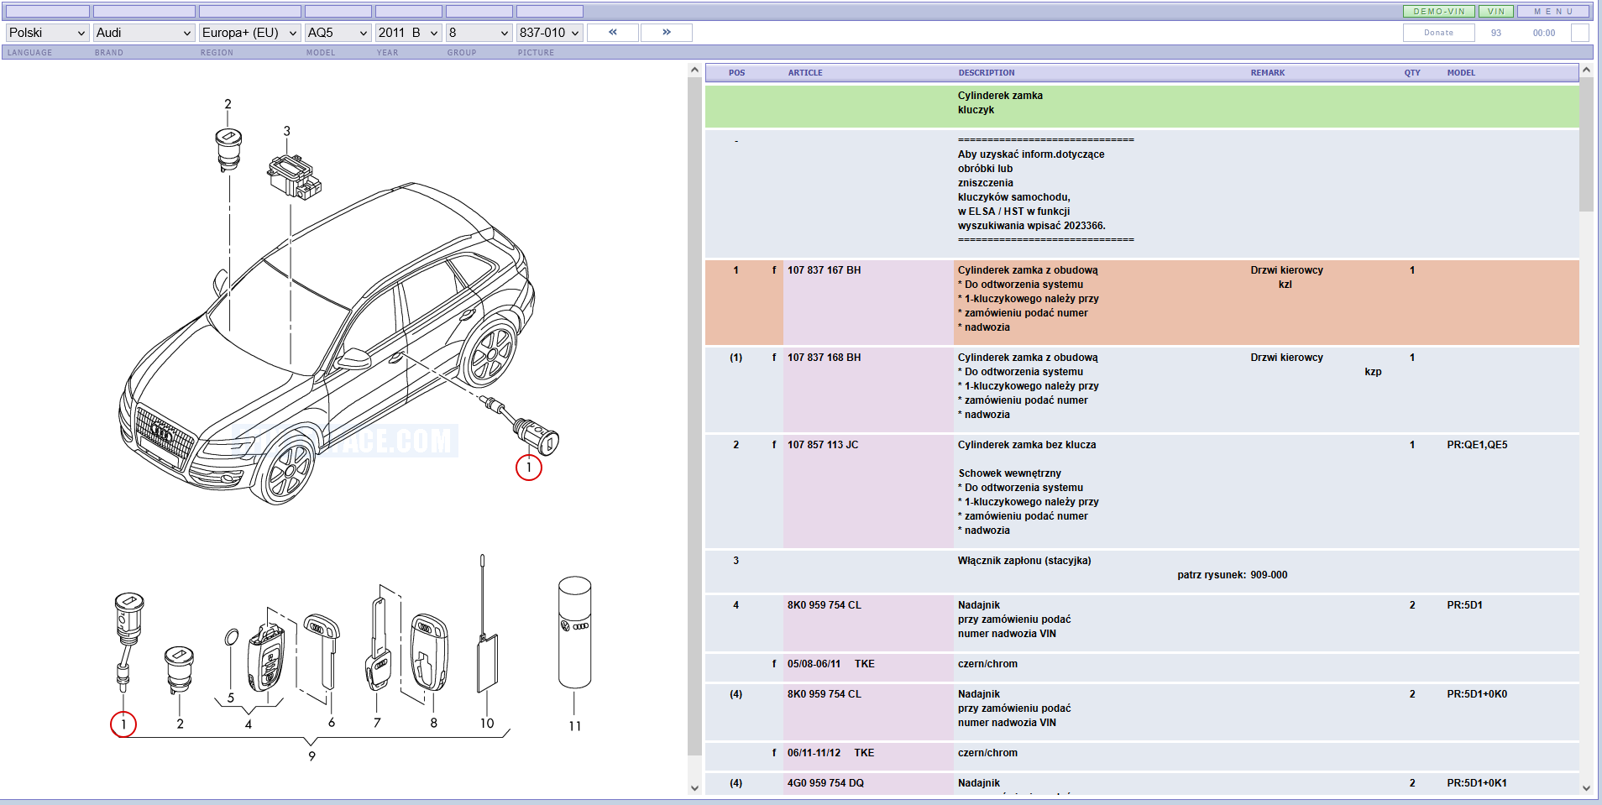Click the Audi spray can part 11
The width and height of the screenshot is (1602, 805).
coord(574,632)
